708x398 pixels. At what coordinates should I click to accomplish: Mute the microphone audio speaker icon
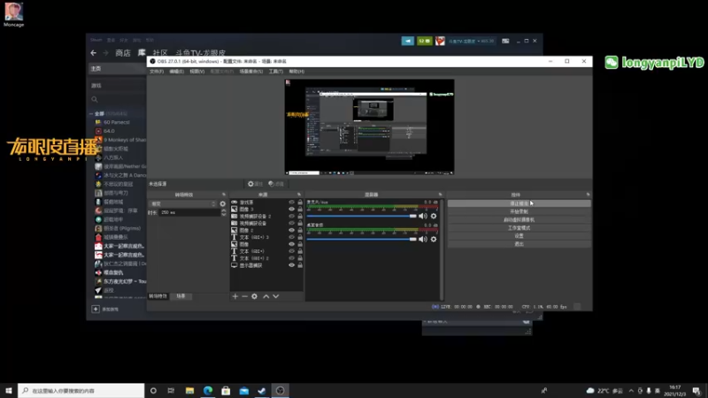(x=423, y=216)
